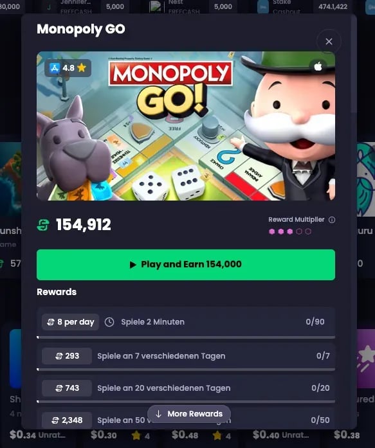The height and width of the screenshot is (448, 375).
Task: Expand More Rewards list
Action: [x=189, y=414]
